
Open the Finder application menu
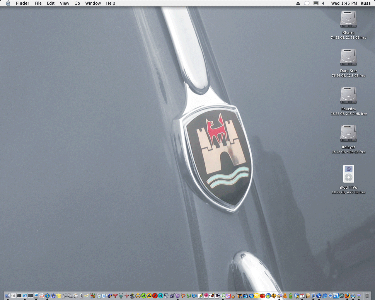pyautogui.click(x=23, y=3)
